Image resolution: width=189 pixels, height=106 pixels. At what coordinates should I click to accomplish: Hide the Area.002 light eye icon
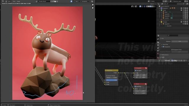(x=183, y=16)
